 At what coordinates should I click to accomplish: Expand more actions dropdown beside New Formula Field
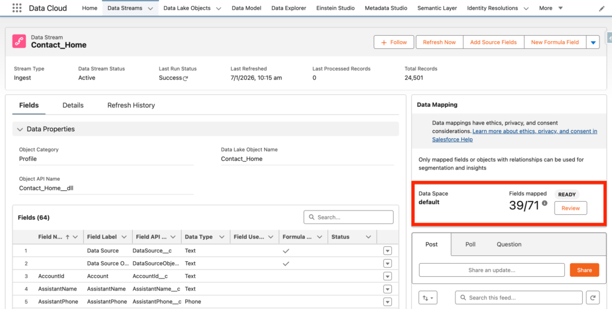click(593, 42)
